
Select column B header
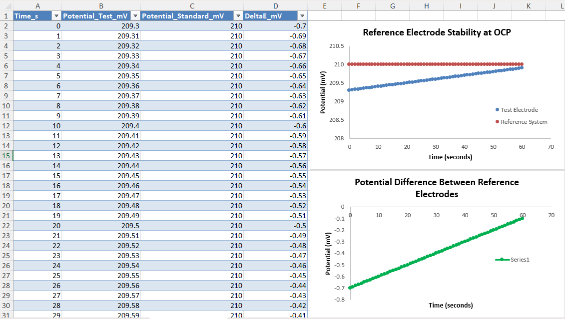point(101,6)
